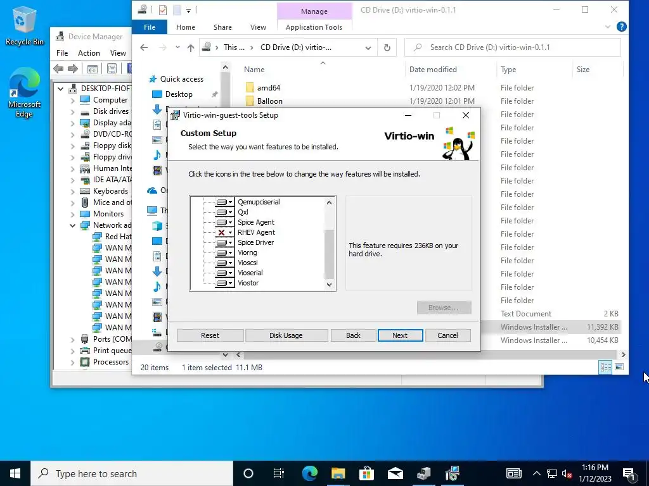Select the Viostor feature label
The image size is (649, 486).
coord(248,283)
